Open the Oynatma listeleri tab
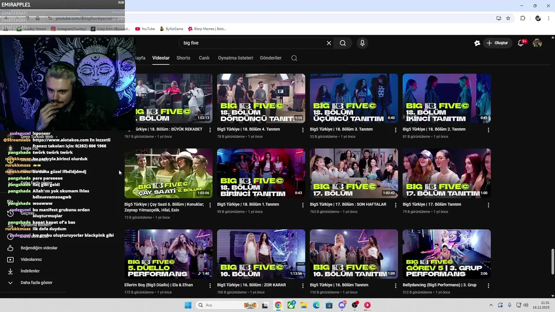 pos(235,58)
